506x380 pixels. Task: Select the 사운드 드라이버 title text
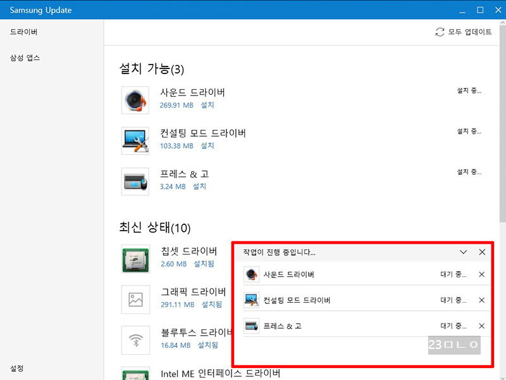[x=192, y=92]
